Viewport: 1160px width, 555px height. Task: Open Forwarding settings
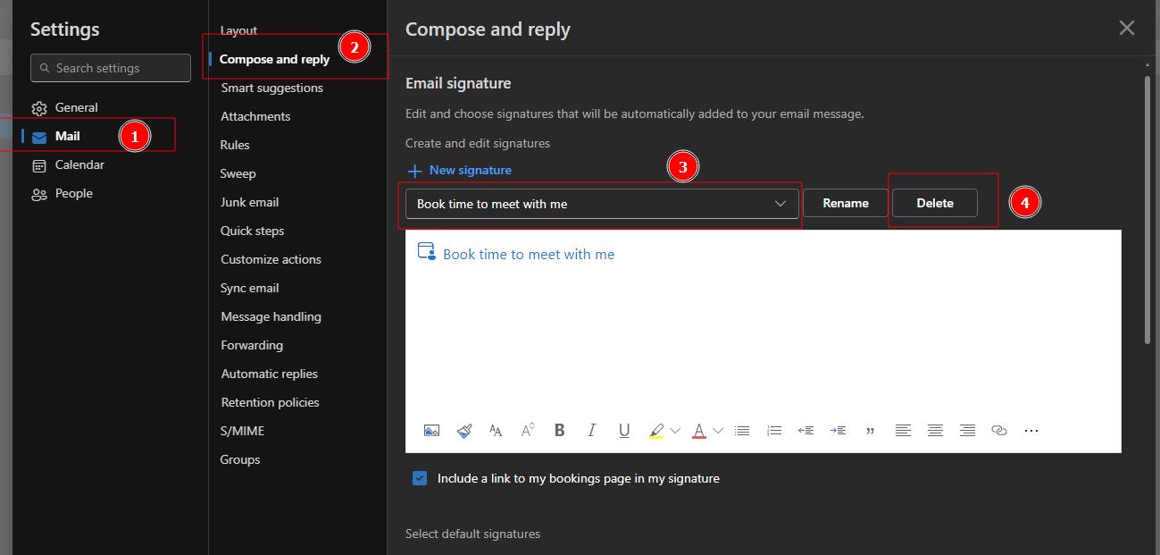[252, 345]
